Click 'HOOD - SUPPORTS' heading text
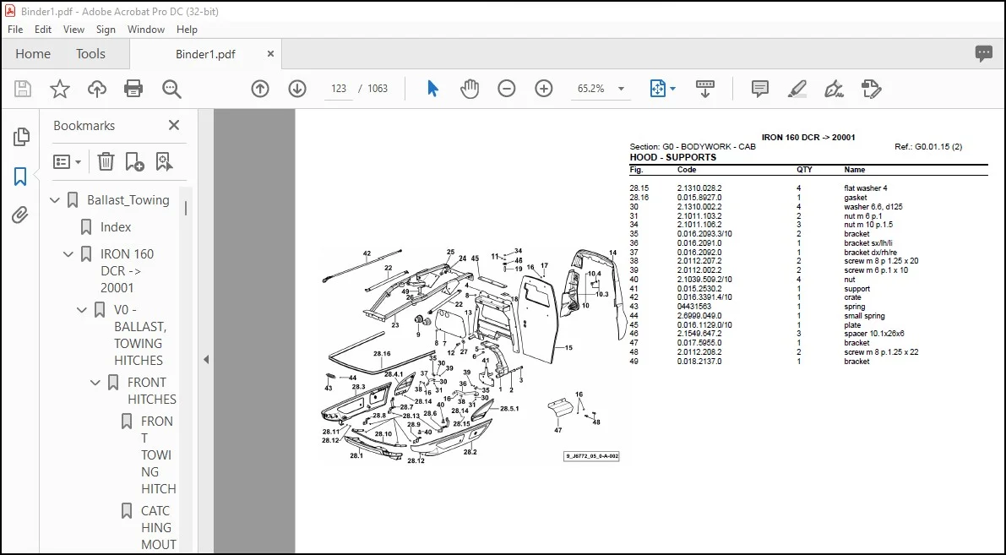 point(672,157)
